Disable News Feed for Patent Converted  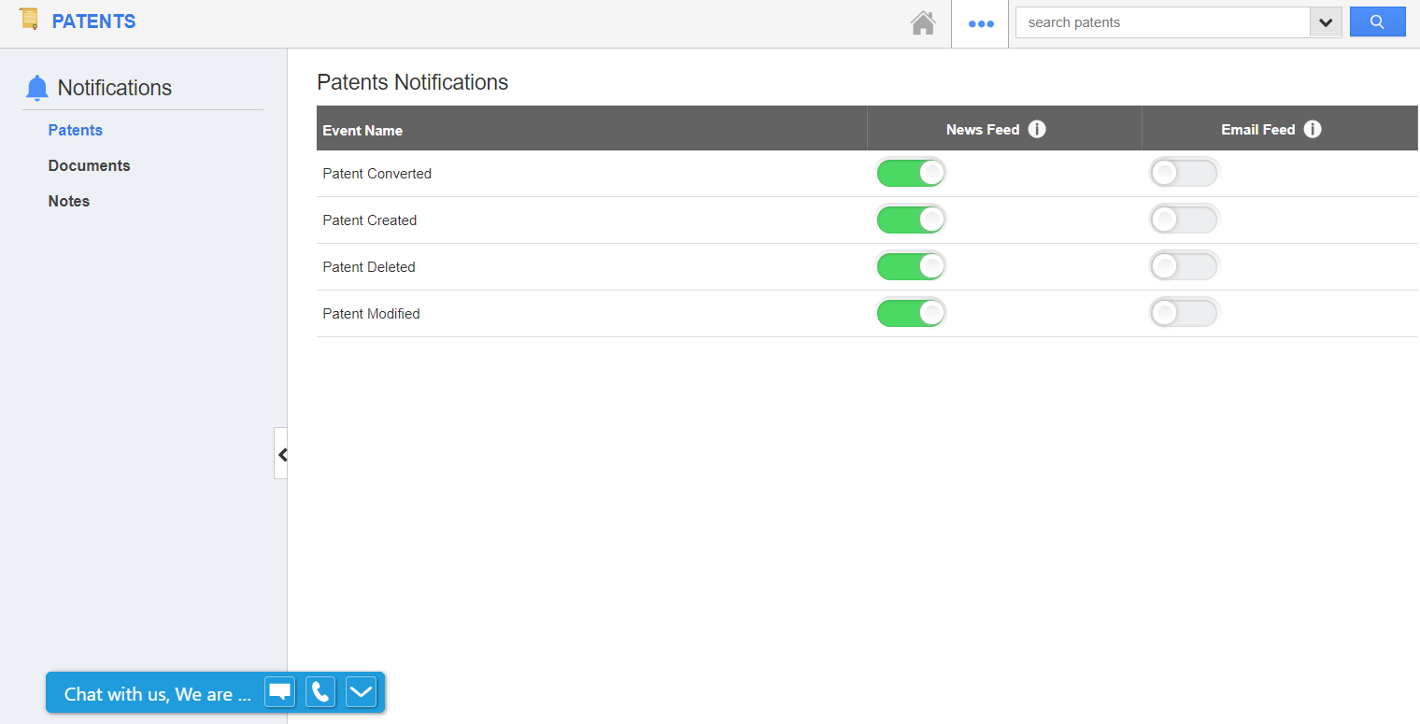[911, 173]
